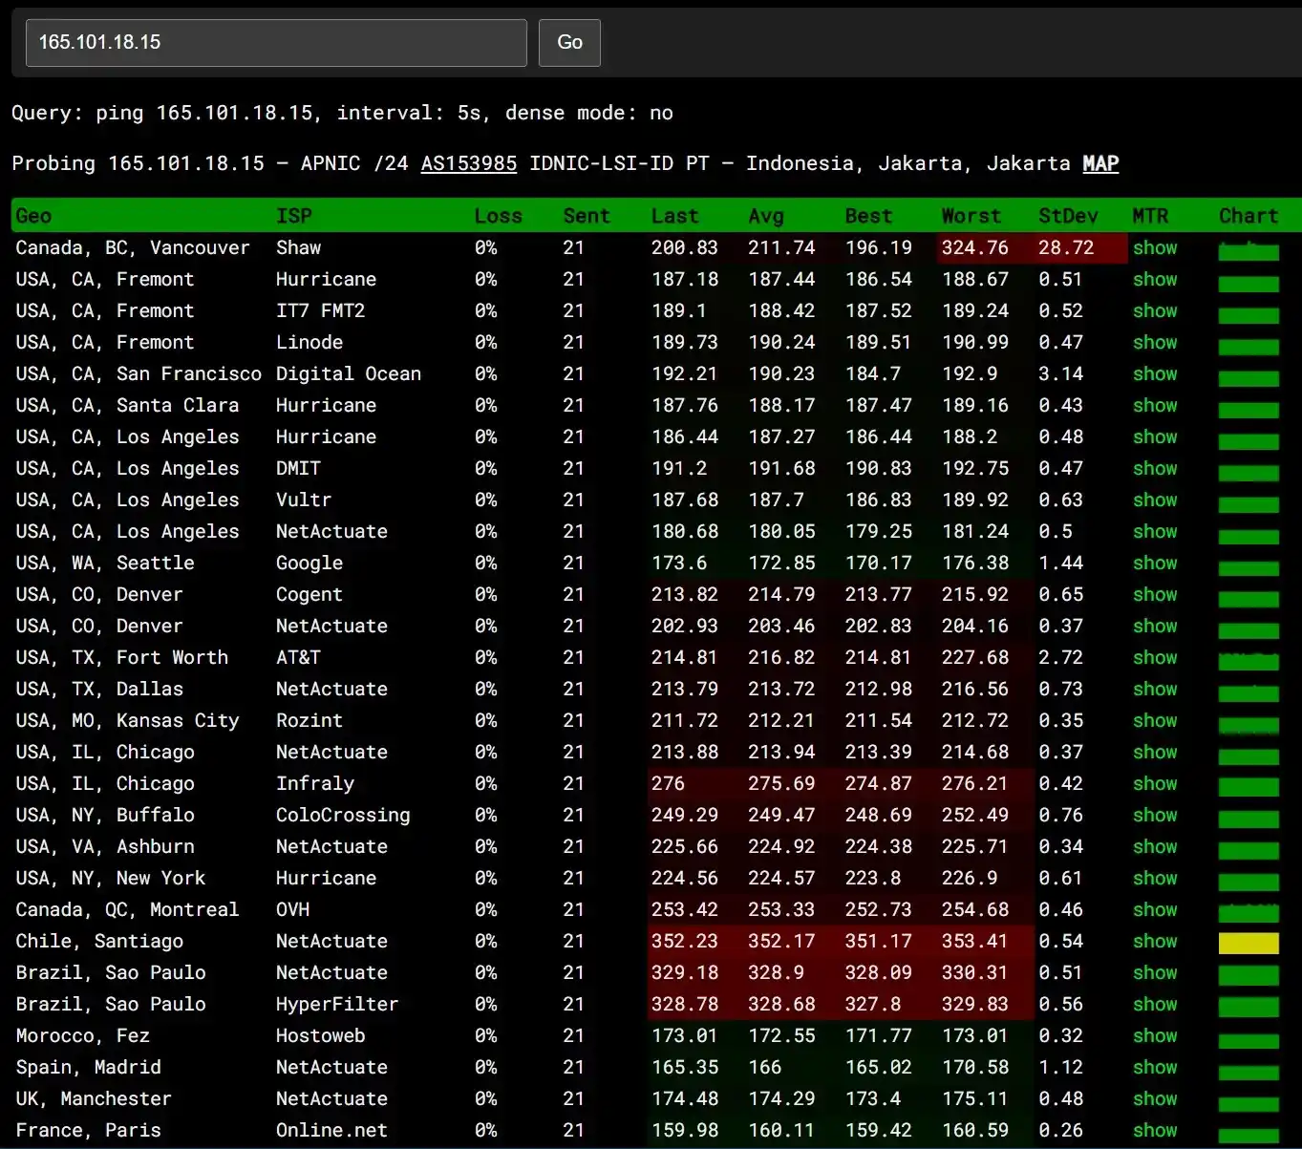Image resolution: width=1302 pixels, height=1149 pixels.
Task: Click the Geo cell Morocco, Fez
Action: tap(82, 1035)
